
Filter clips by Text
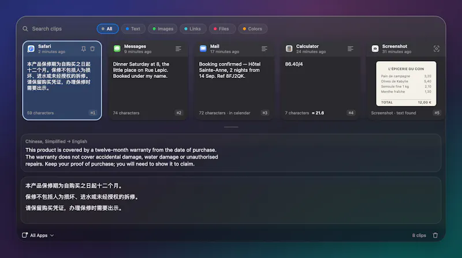[133, 28]
